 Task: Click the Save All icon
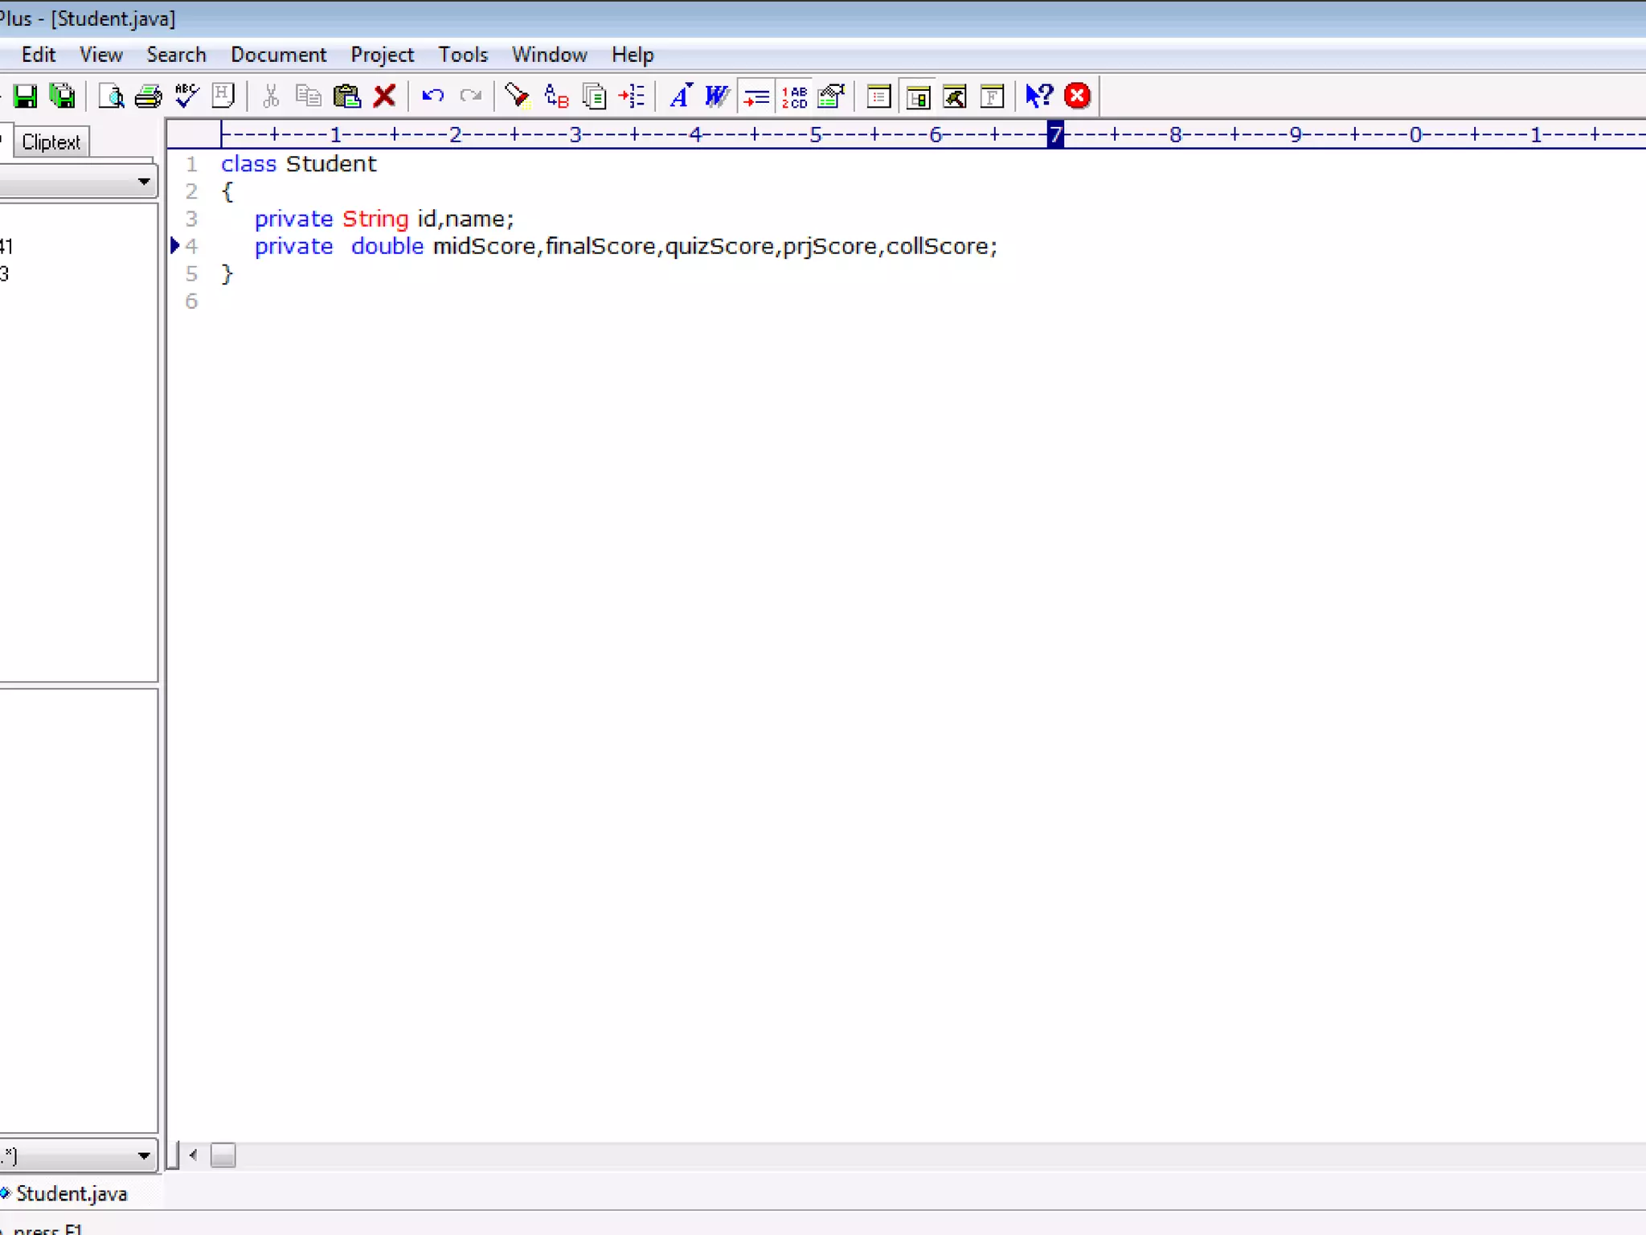click(x=63, y=96)
